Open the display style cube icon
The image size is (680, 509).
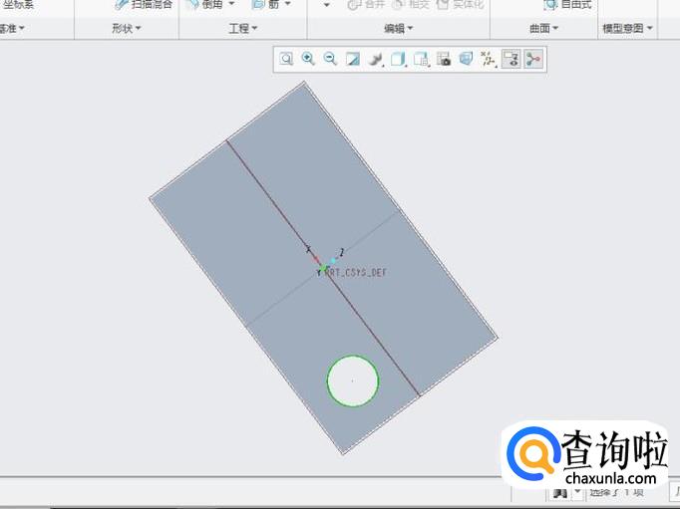[398, 59]
